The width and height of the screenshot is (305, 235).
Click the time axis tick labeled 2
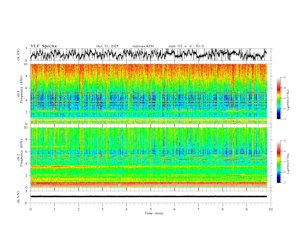(x=79, y=209)
